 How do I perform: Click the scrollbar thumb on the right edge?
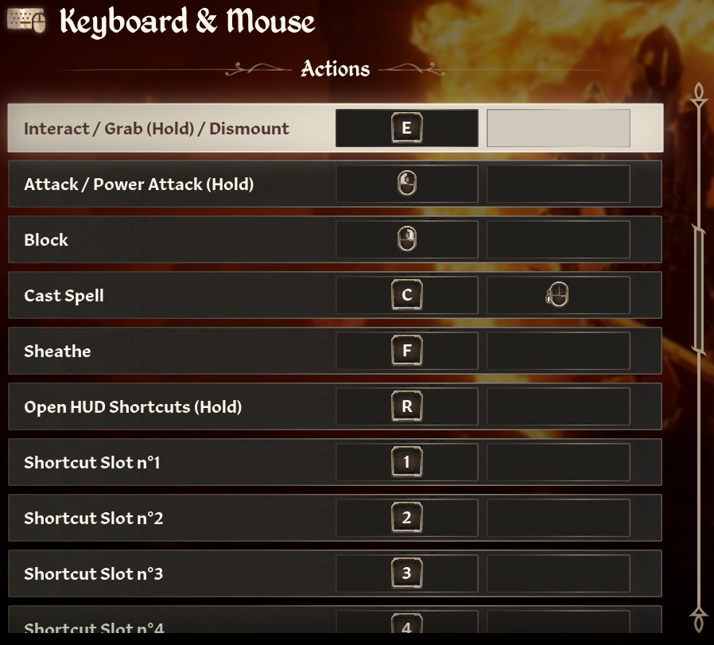click(698, 286)
